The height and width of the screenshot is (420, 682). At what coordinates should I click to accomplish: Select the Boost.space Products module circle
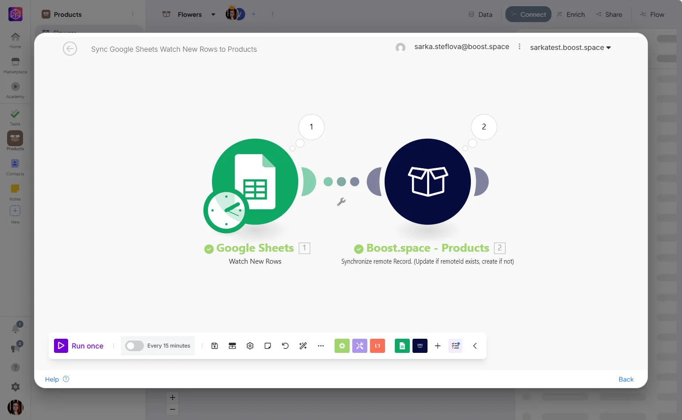tap(428, 182)
